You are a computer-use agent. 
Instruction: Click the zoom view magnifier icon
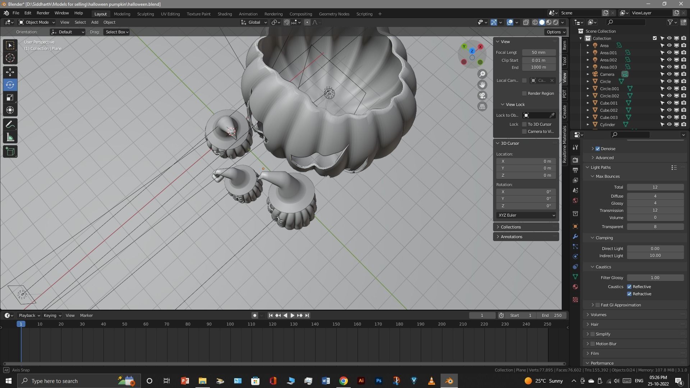tap(482, 74)
